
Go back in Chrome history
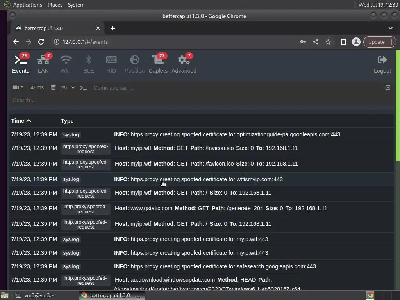(16, 42)
